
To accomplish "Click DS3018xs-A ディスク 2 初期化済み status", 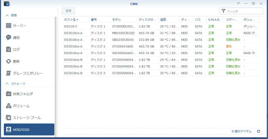I will pyautogui.click(x=233, y=39).
